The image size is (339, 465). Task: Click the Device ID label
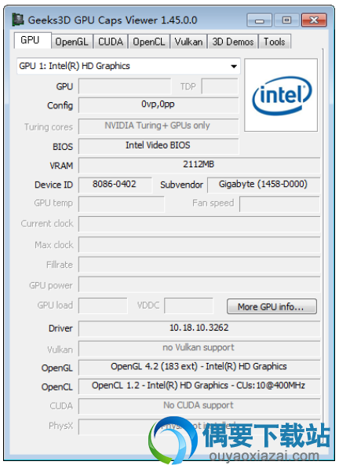tap(53, 185)
